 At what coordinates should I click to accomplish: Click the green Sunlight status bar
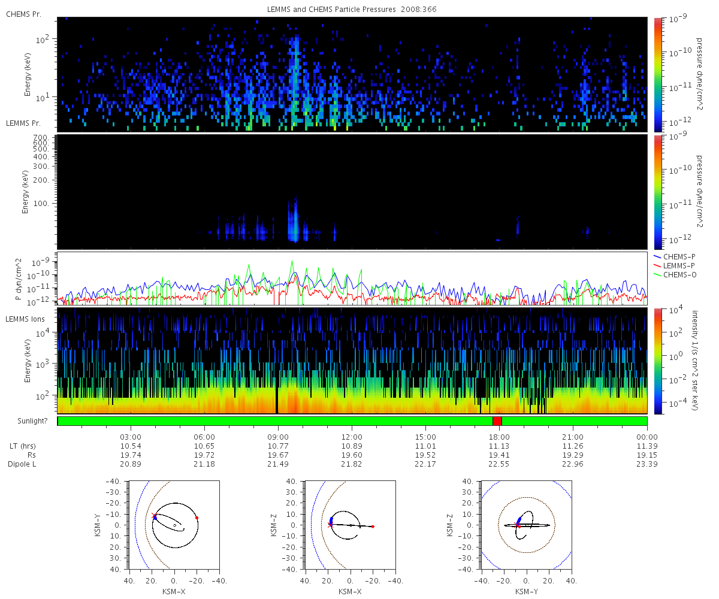tap(352, 421)
